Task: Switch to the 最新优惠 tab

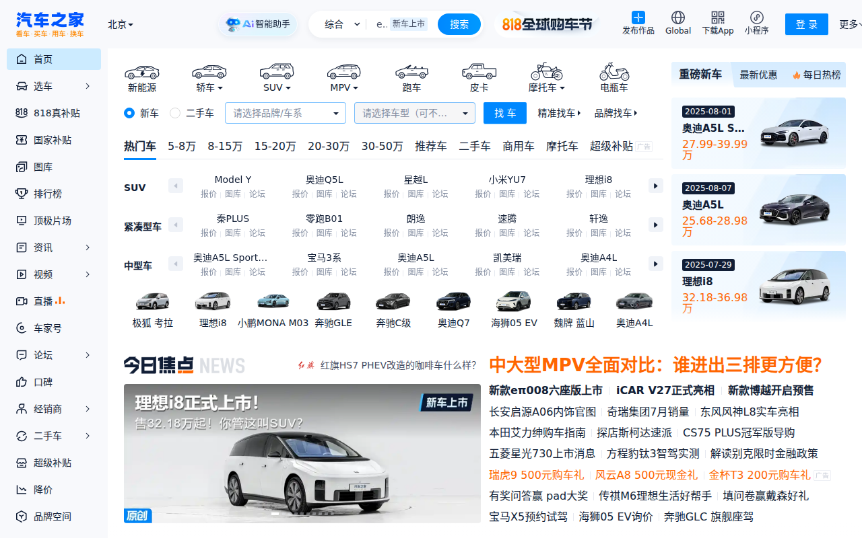Action: (758, 75)
